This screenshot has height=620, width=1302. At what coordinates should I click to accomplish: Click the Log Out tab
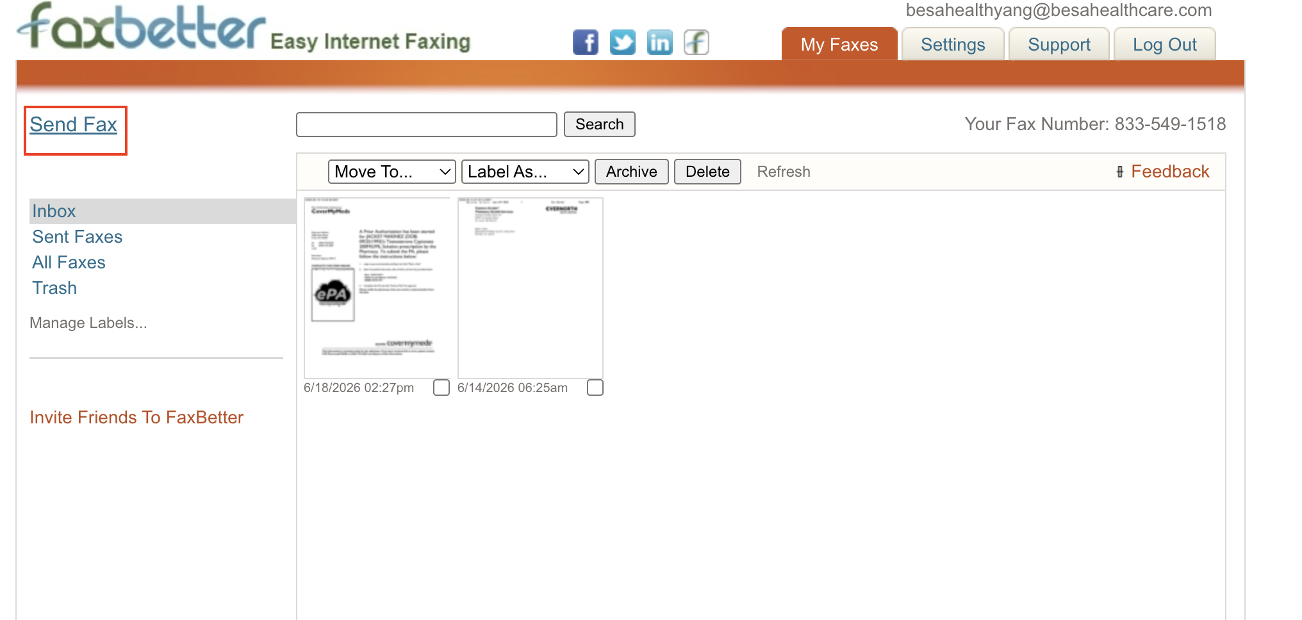(x=1165, y=44)
